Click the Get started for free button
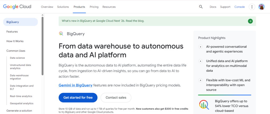 (78, 98)
